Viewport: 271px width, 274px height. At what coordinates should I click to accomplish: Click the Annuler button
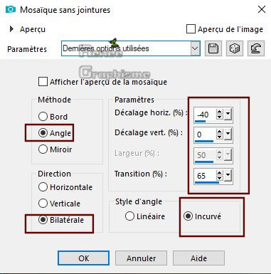141,258
